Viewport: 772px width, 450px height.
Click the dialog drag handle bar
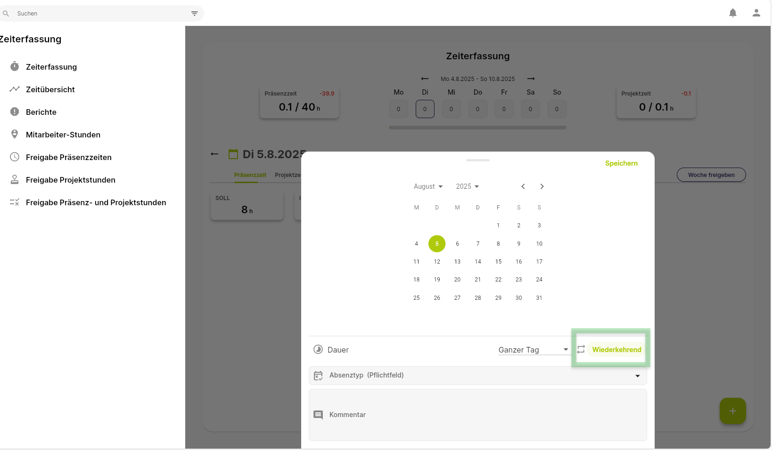click(x=477, y=160)
